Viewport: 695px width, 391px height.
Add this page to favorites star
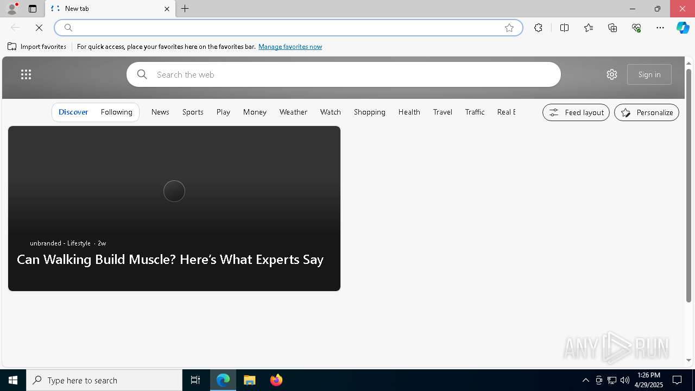pos(509,28)
